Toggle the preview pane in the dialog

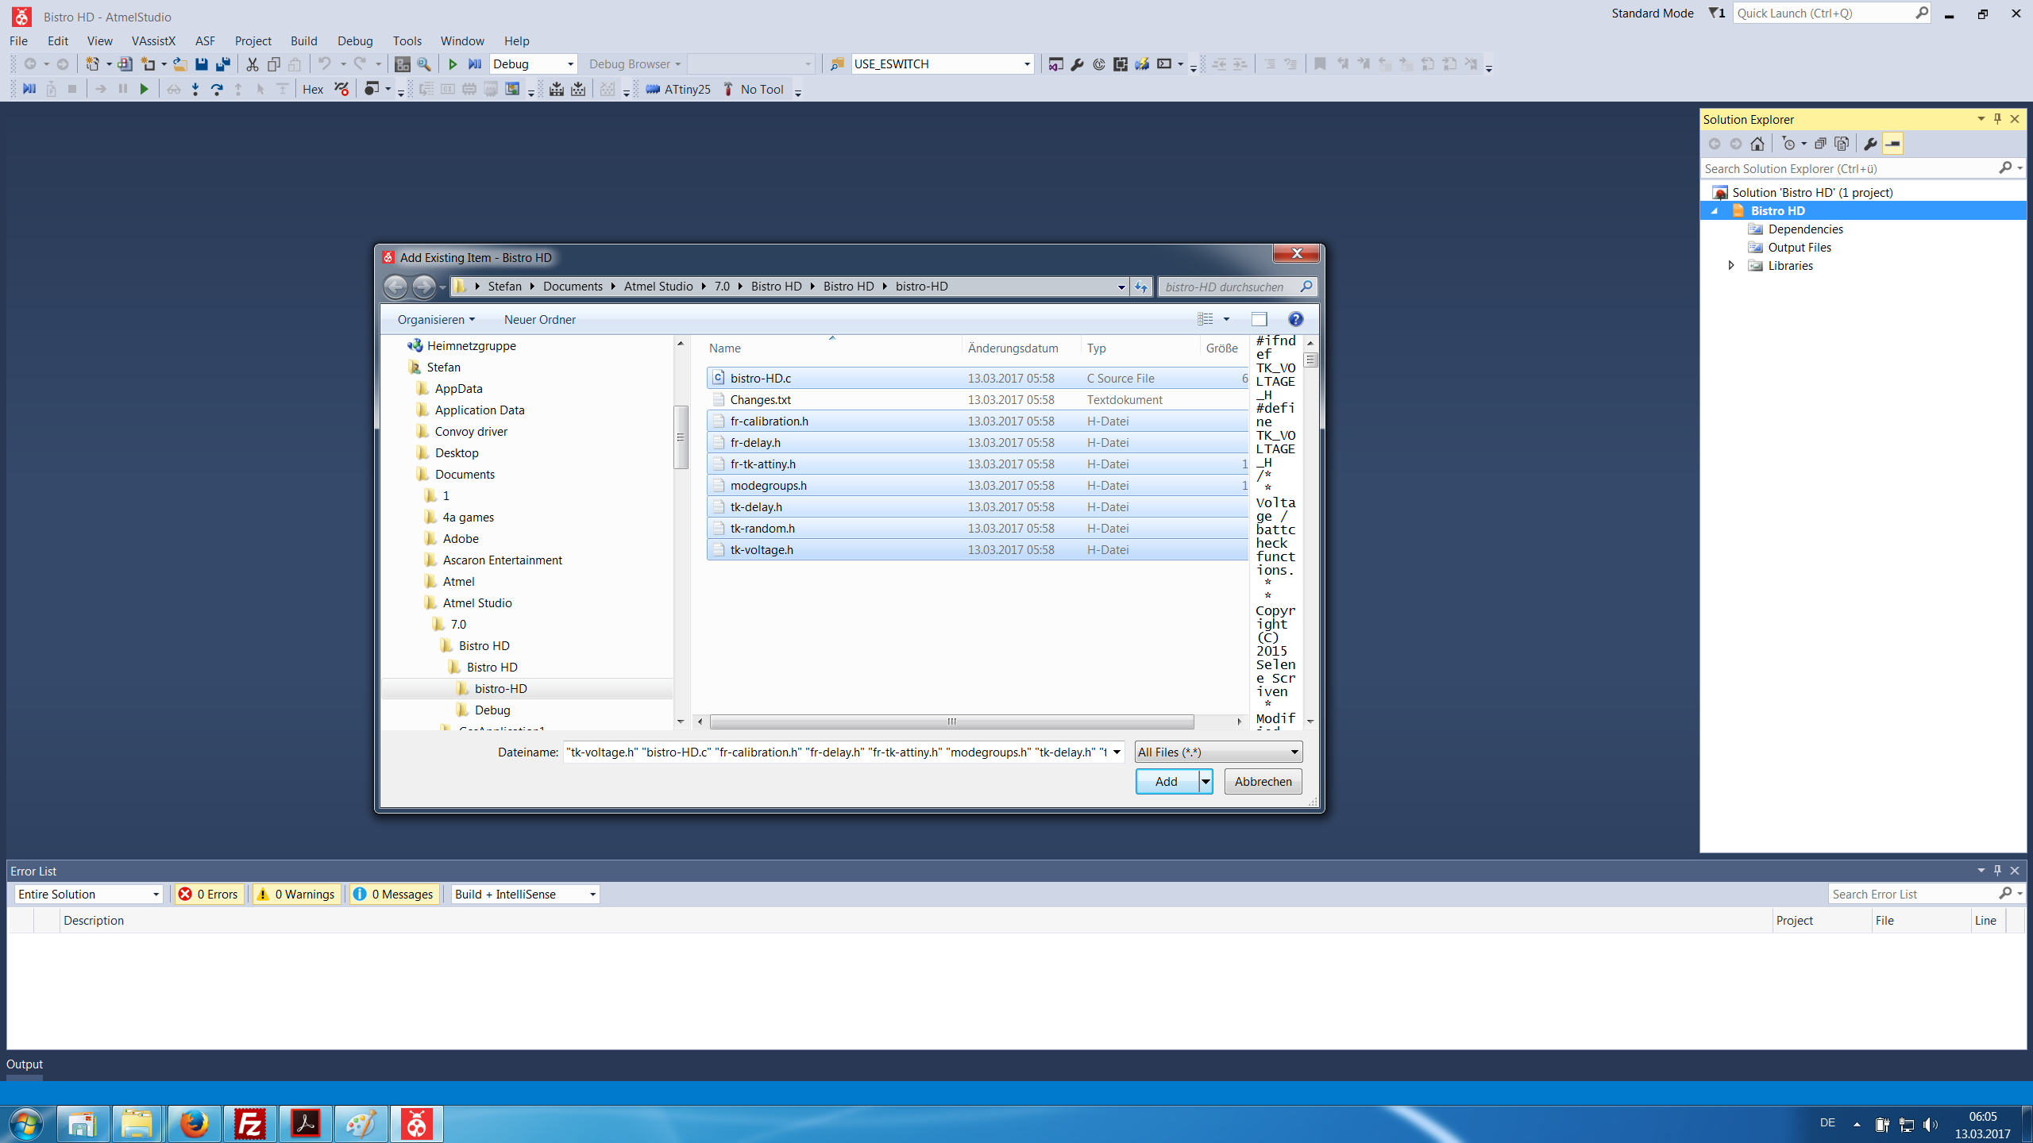[x=1259, y=319]
